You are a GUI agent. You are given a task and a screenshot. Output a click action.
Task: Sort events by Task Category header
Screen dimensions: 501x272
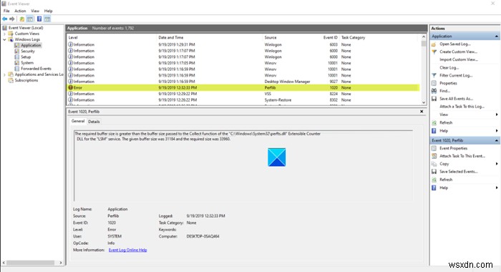point(353,37)
